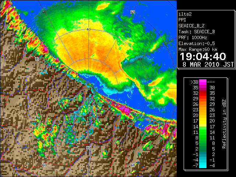236x177 pixels.
Task: Pick the red legend color beside 32
Action: click(203, 93)
